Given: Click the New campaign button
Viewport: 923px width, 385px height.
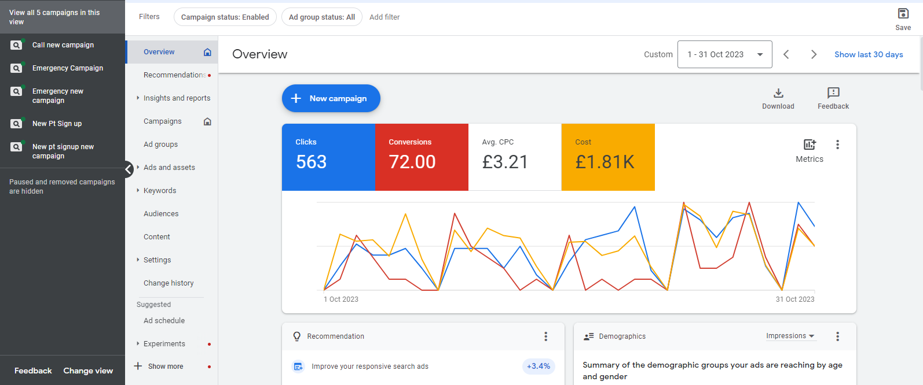Looking at the screenshot, I should click(x=331, y=98).
